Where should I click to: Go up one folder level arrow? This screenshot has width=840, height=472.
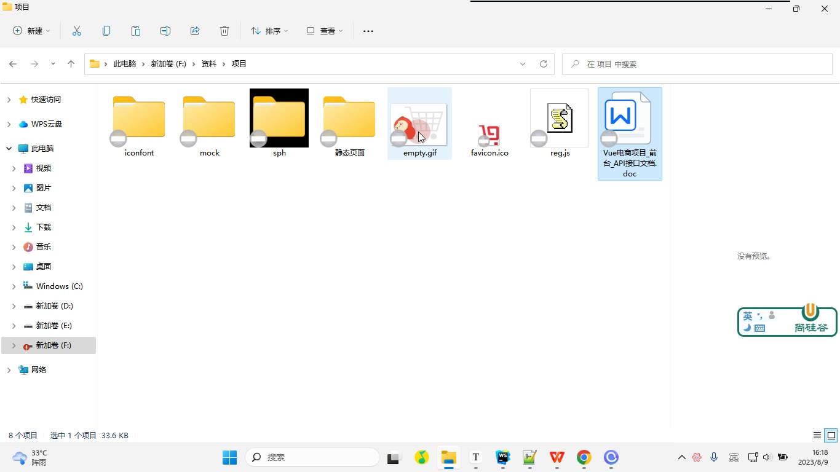tap(71, 64)
